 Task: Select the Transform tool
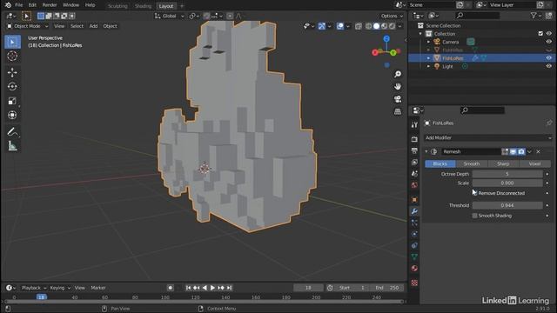pos(12,115)
